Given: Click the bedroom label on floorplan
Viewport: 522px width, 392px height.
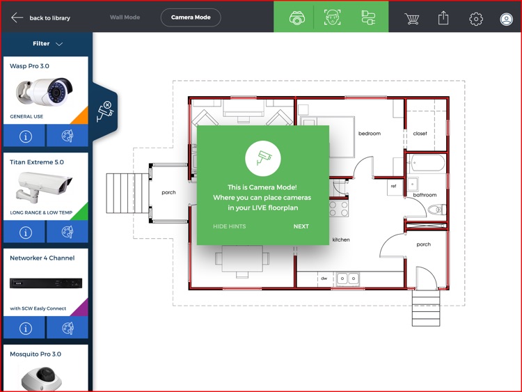Looking at the screenshot, I should pyautogui.click(x=370, y=134).
